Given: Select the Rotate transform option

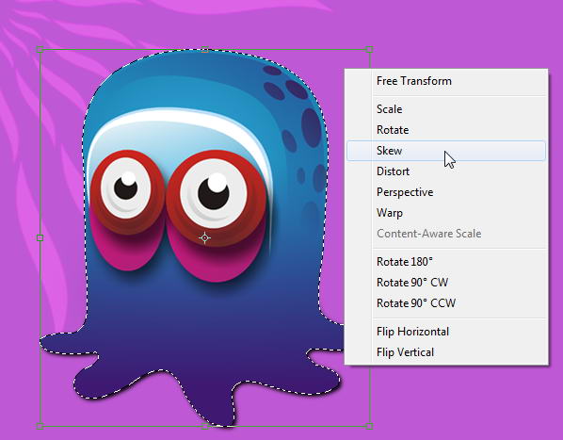Looking at the screenshot, I should 445,130.
